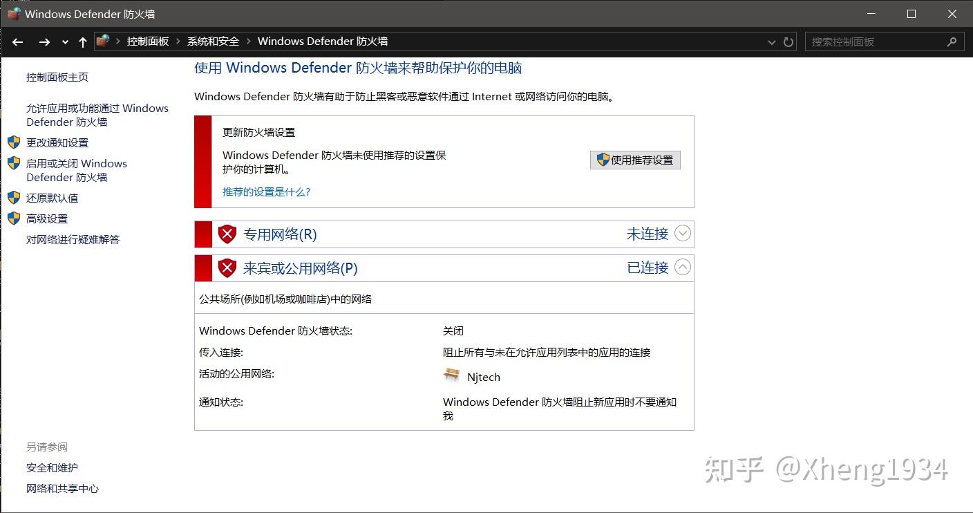Click the search magnifier in 搜索控制面板
973x513 pixels.
point(953,41)
